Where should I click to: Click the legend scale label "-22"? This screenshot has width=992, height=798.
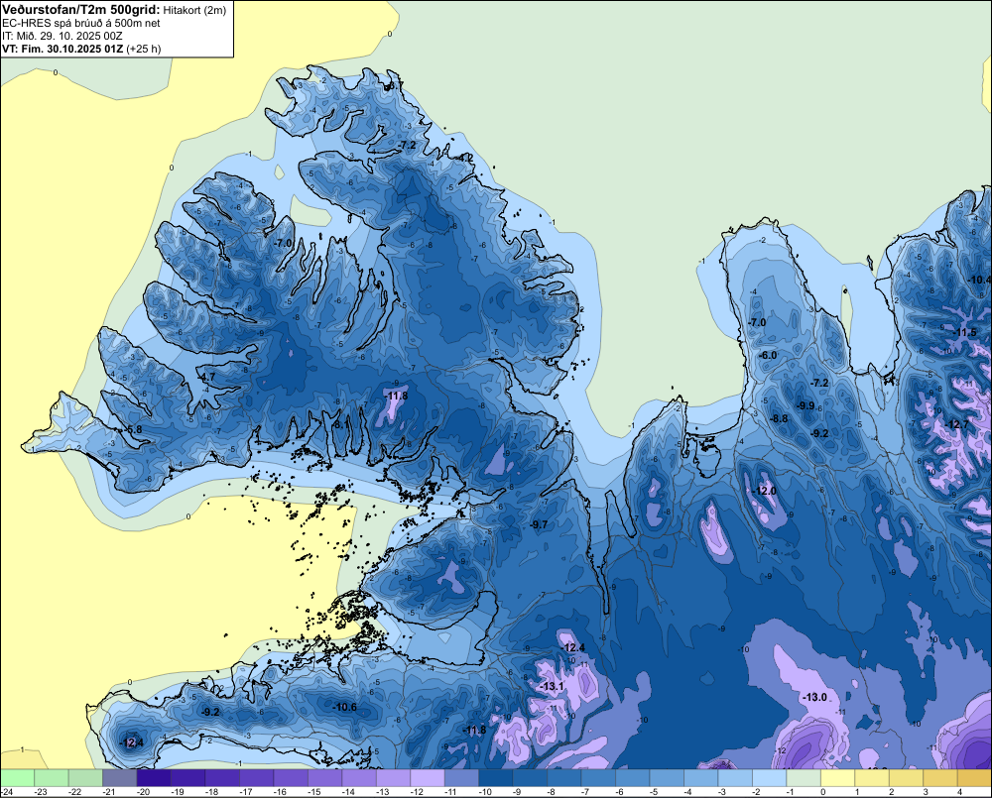[x=74, y=792]
